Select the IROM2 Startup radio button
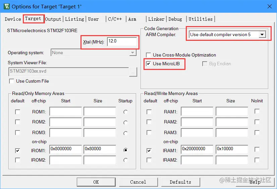The width and height of the screenshot is (277, 189). tap(126, 160)
